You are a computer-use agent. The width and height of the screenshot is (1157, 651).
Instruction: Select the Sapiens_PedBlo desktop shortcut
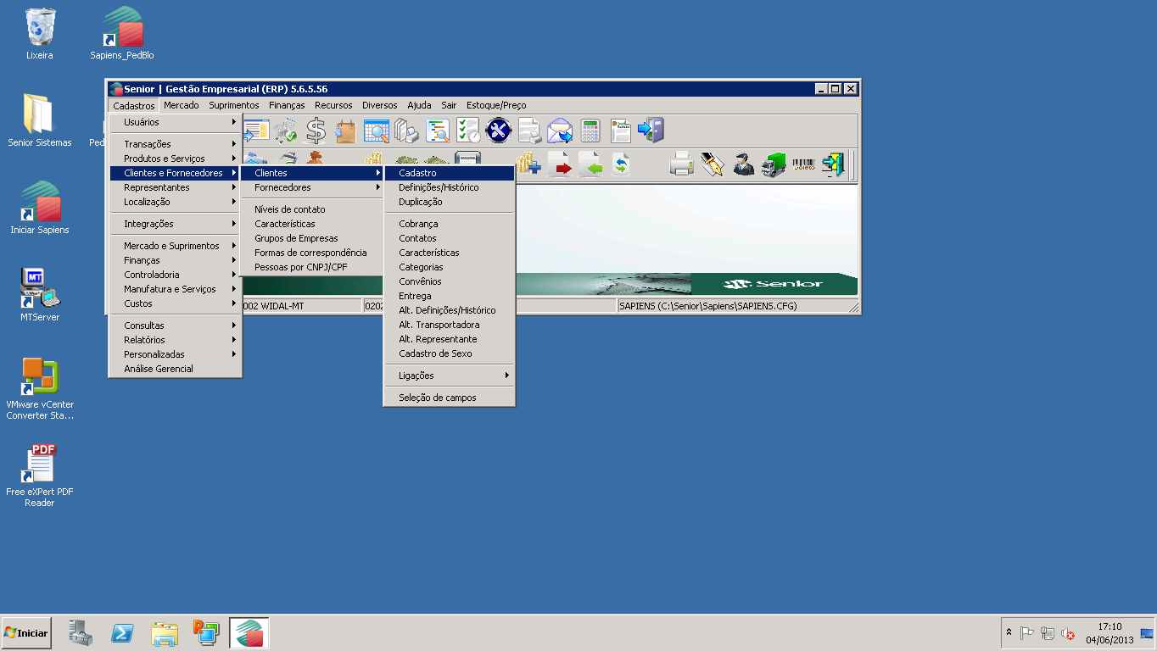point(122,35)
